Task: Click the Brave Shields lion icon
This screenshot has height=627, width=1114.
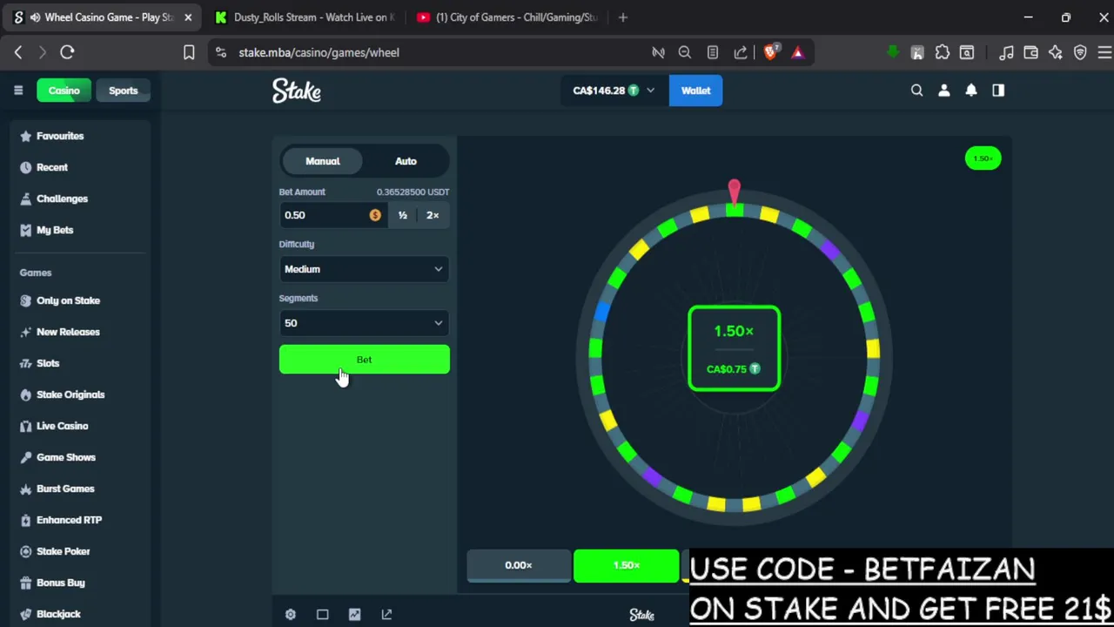Action: coord(770,52)
